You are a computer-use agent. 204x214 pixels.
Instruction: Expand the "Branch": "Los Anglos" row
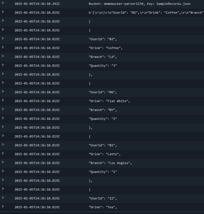pyautogui.click(x=3, y=162)
